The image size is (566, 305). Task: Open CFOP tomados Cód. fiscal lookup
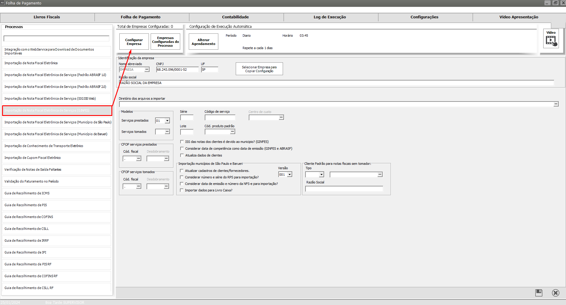pyautogui.click(x=139, y=186)
